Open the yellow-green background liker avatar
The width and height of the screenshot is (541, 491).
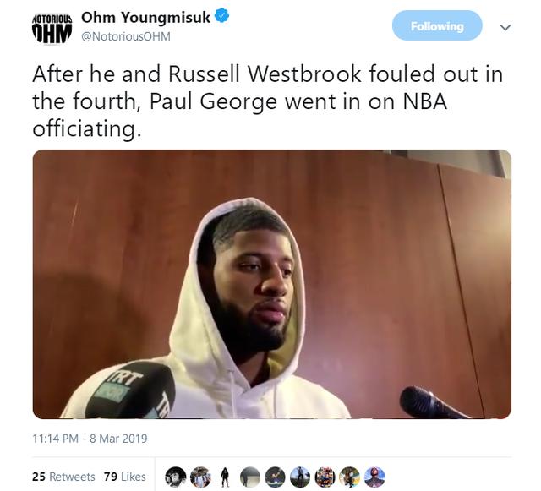pos(349,477)
